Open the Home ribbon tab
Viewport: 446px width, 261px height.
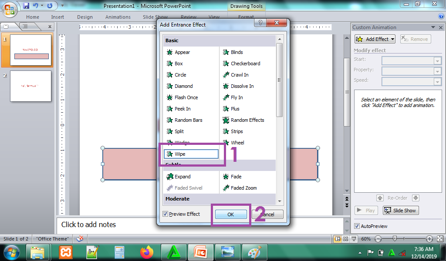(33, 17)
